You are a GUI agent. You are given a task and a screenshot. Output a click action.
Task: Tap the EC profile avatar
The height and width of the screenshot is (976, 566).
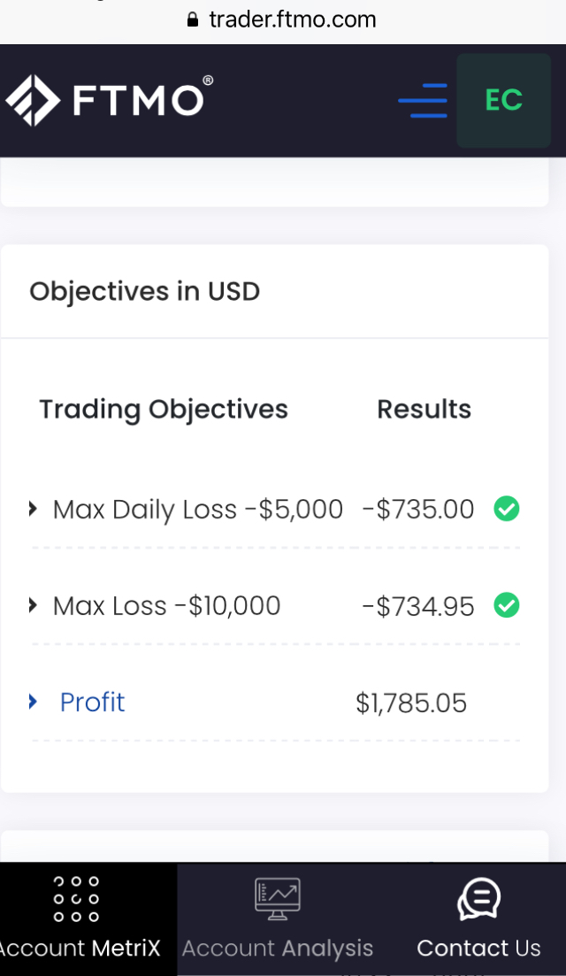tap(503, 100)
